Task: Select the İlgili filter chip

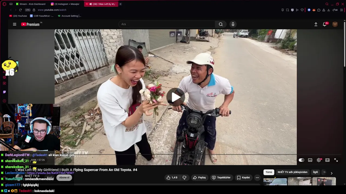Action: pos(315,172)
